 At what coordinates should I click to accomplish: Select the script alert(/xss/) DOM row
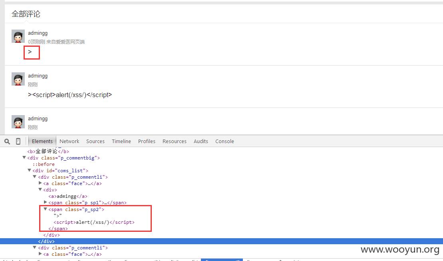(x=94, y=222)
